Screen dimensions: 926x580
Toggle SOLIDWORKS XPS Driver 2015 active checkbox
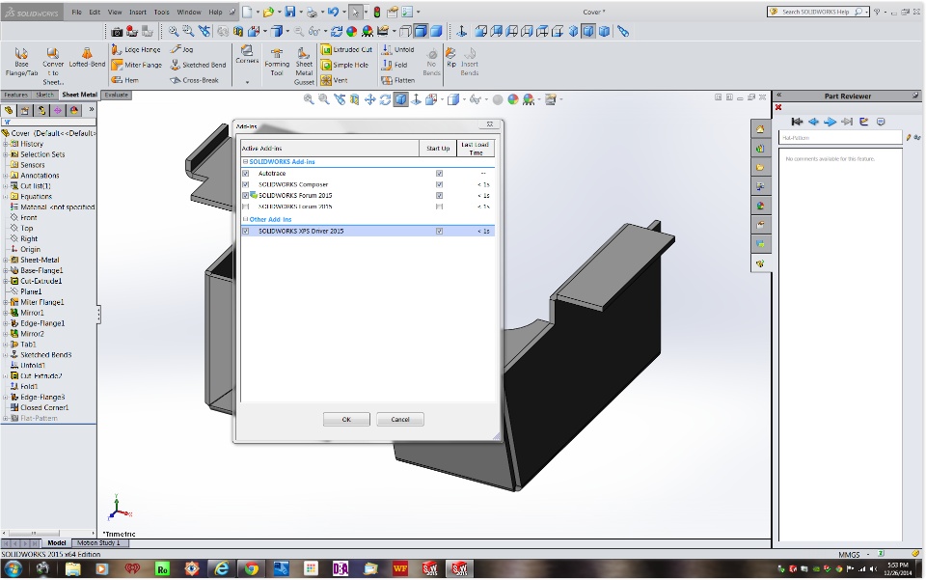tap(246, 232)
